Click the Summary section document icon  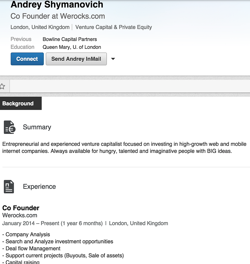point(10,127)
